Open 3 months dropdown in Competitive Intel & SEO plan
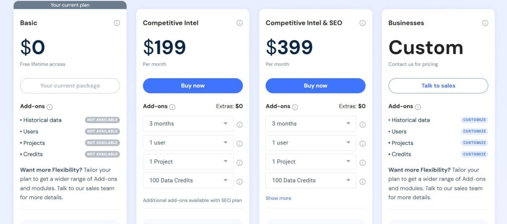This screenshot has width=507, height=224. pos(311,124)
